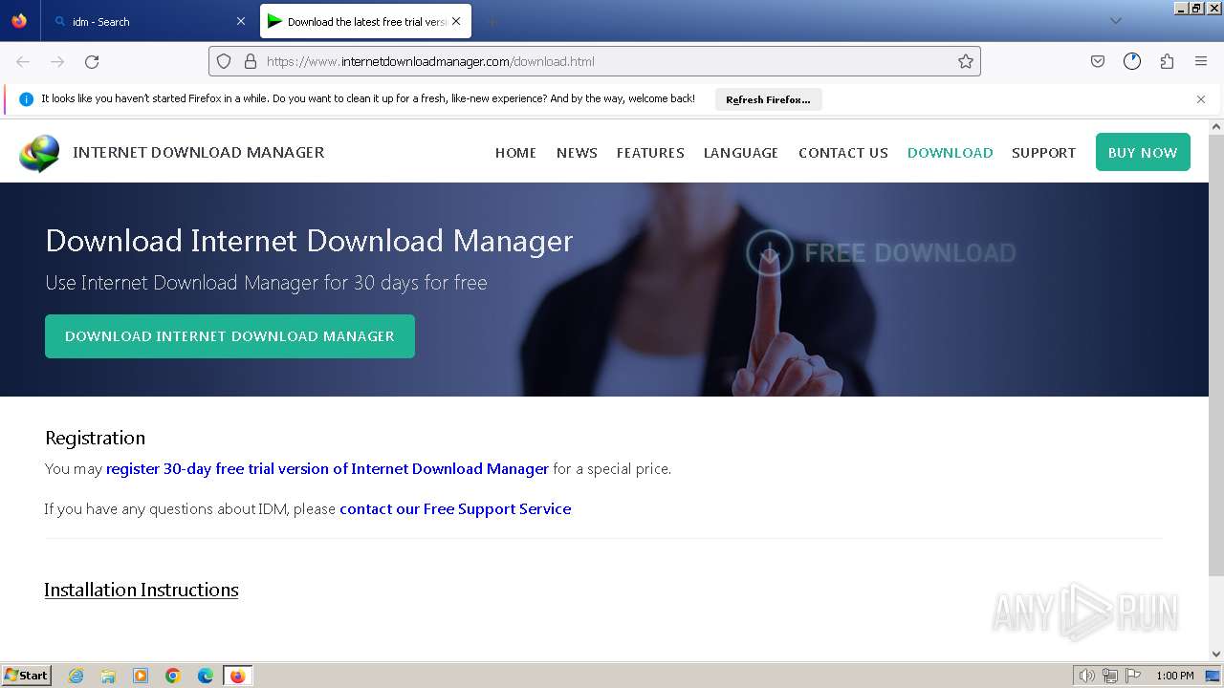Screen dimensions: 1224x688
Task: Open Save to Pocket icon
Action: tap(1098, 61)
